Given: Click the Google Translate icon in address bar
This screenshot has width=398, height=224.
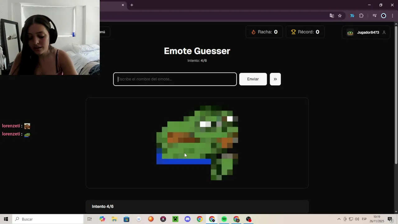Looking at the screenshot, I should click(332, 16).
